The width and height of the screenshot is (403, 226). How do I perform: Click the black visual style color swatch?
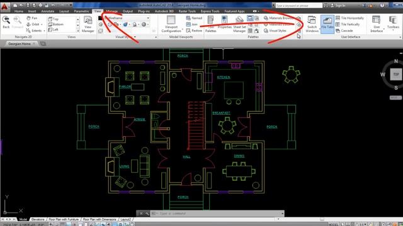(x=101, y=18)
